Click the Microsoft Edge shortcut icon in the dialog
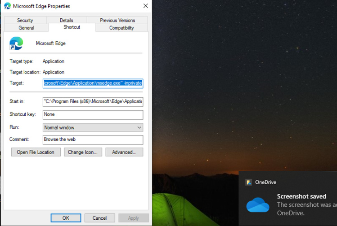This screenshot has height=226, width=337. click(x=16, y=43)
